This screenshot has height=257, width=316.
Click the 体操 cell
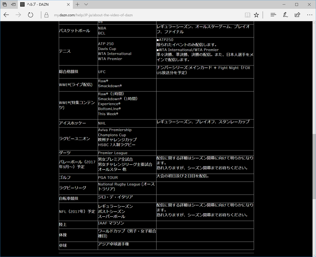click(78, 235)
